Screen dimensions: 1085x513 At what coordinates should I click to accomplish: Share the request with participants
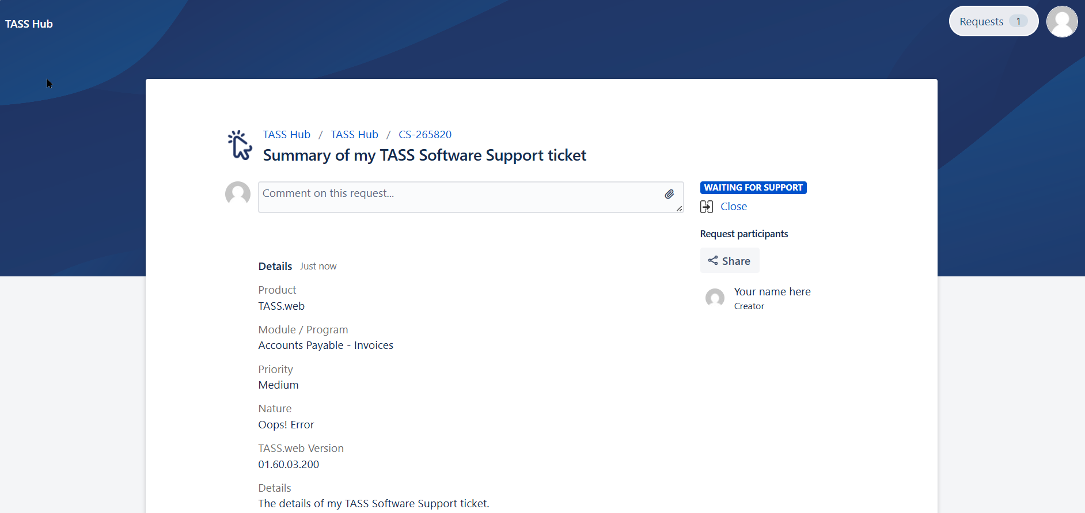(730, 261)
